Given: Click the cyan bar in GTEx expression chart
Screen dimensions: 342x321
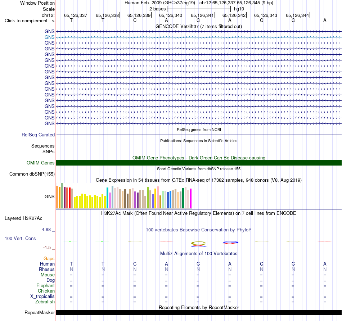Looking at the screenshot, I should click(108, 198).
